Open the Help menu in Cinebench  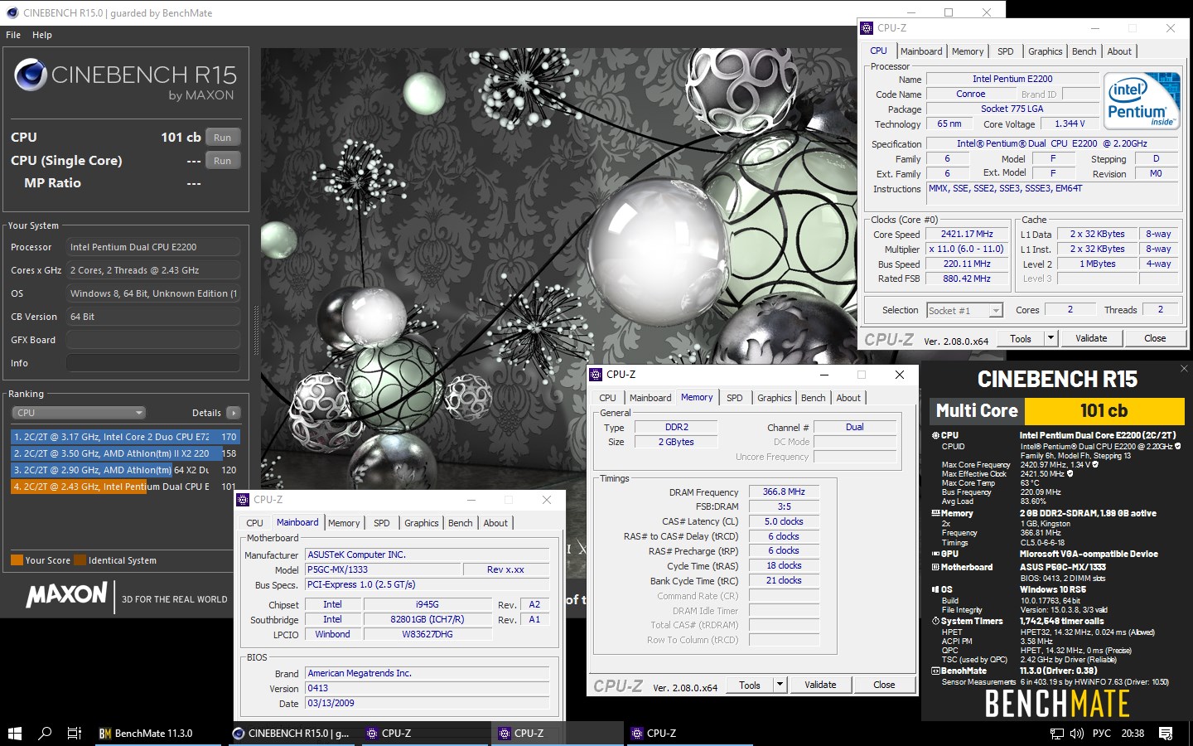coord(42,35)
